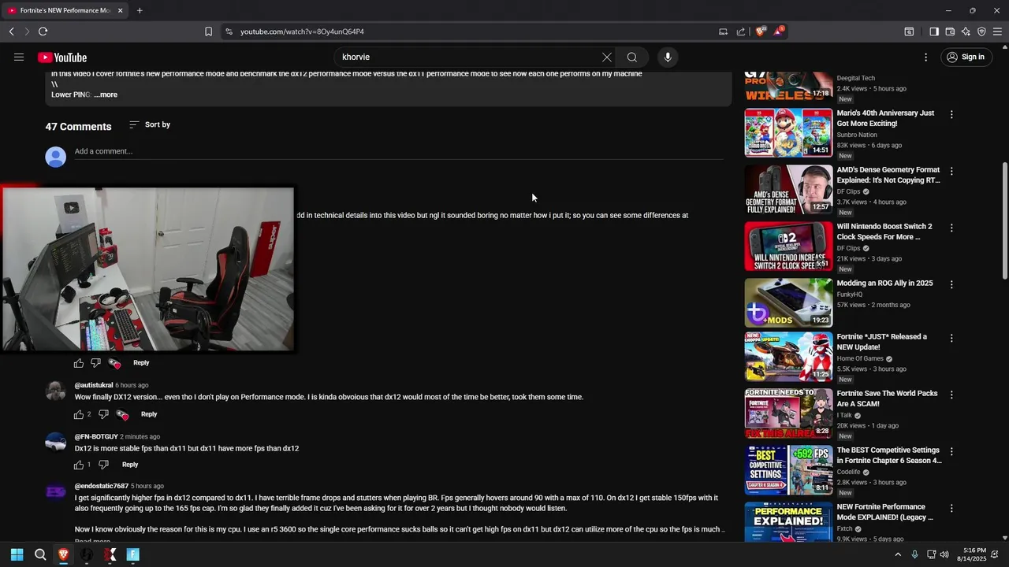Show hidden system tray icons
Screen dimensions: 1009x567
coord(897,554)
